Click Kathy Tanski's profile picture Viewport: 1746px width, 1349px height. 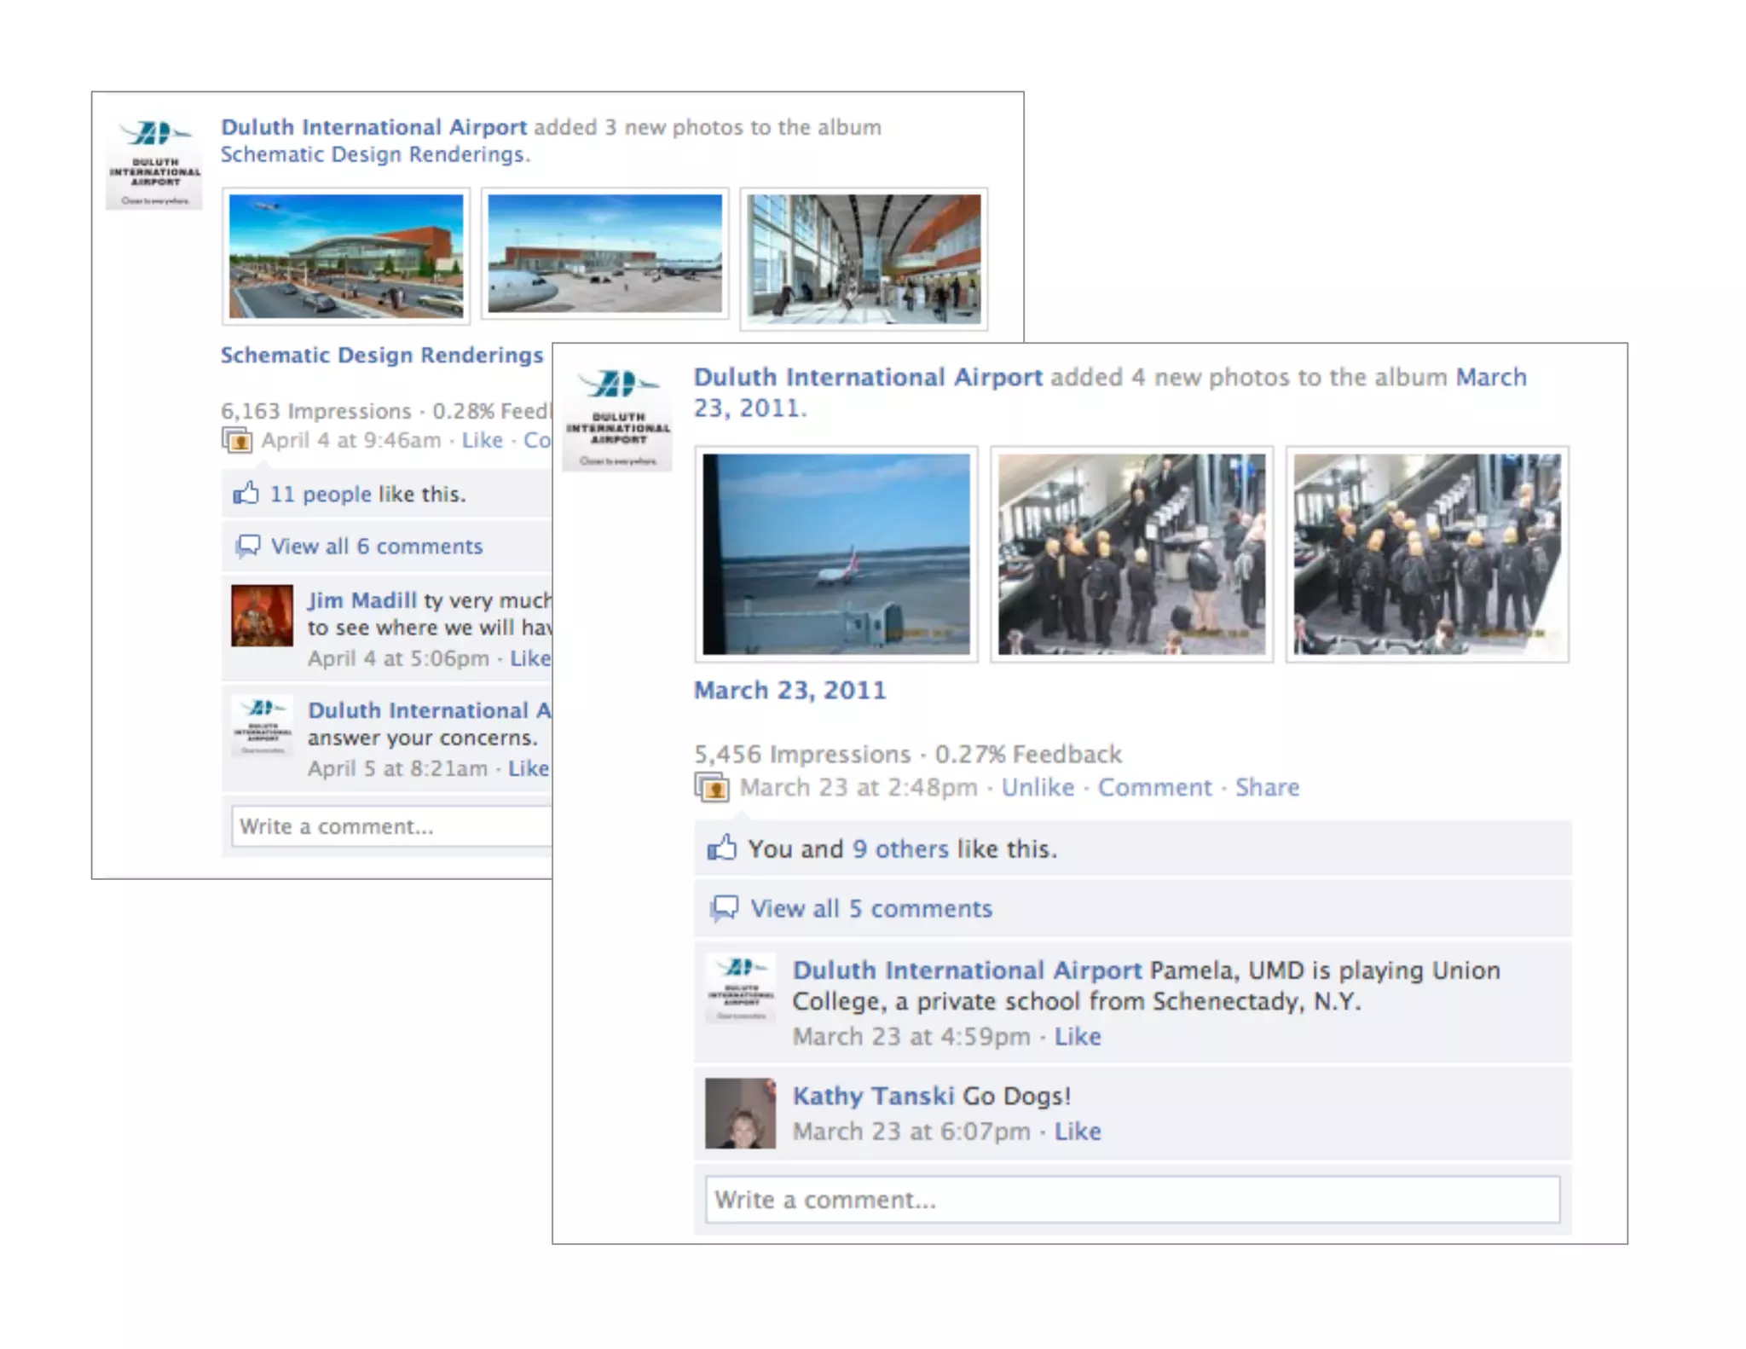point(740,1114)
